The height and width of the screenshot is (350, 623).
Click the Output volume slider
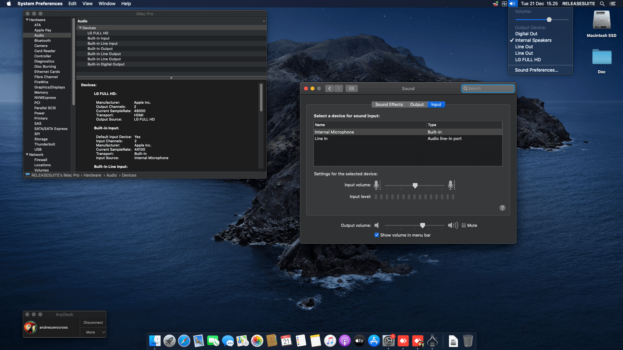(x=415, y=226)
